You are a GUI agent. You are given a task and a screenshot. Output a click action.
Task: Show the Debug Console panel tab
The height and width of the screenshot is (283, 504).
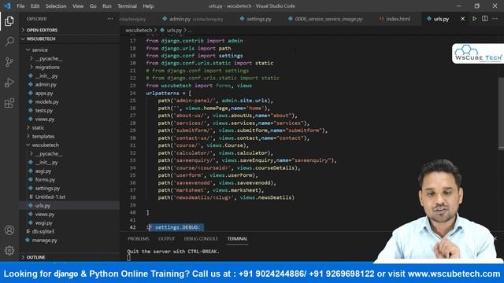click(201, 239)
